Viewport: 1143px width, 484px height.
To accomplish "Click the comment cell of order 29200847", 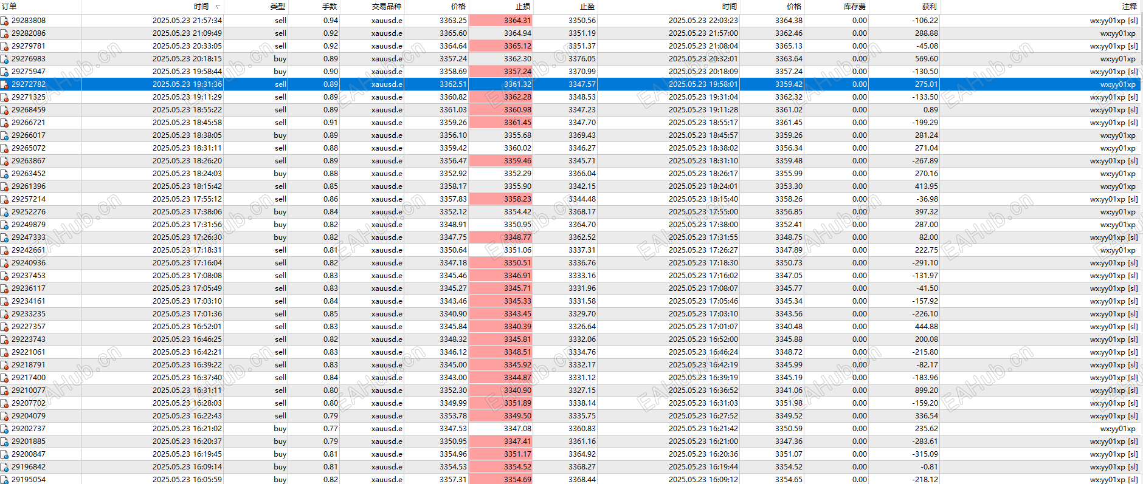I will tap(1114, 454).
